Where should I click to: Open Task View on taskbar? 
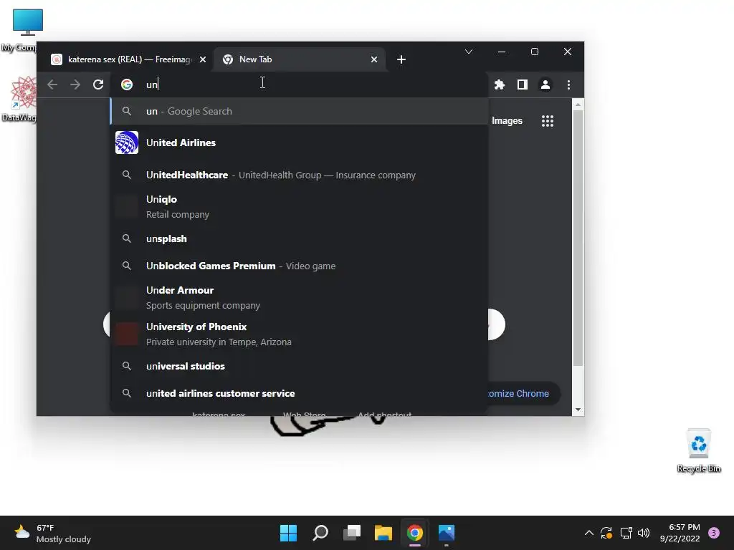(x=351, y=533)
